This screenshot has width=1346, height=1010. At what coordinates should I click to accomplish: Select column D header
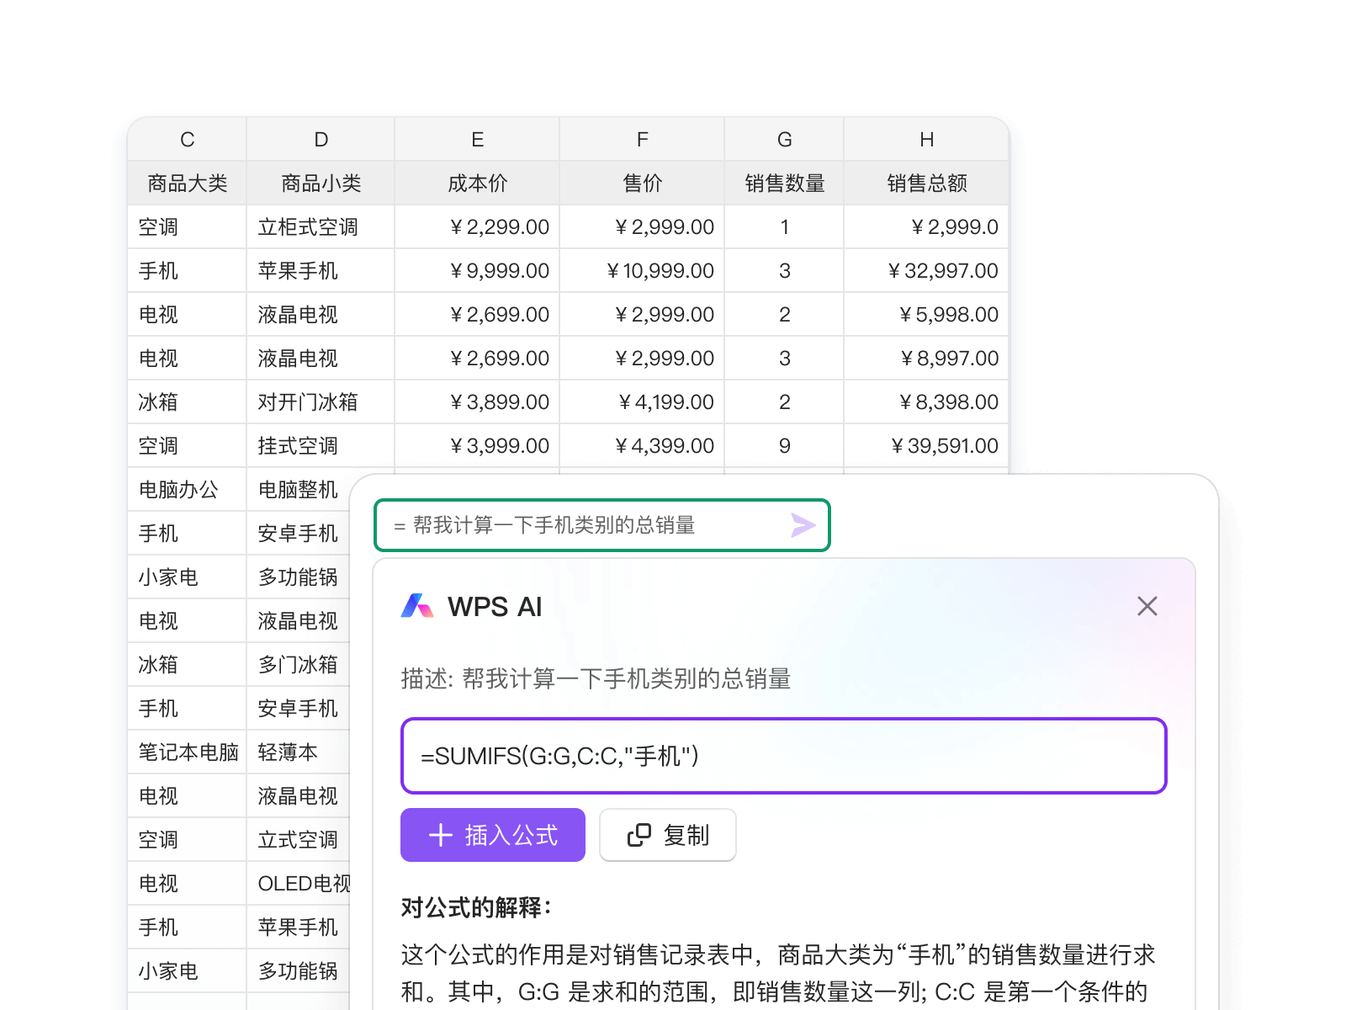[321, 139]
